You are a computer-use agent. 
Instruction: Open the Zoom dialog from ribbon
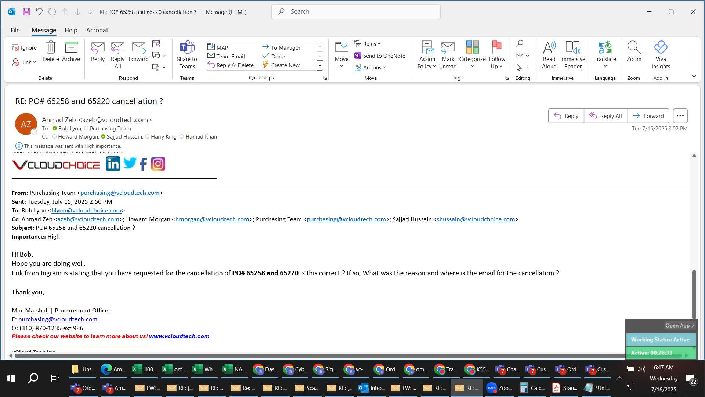tap(634, 51)
